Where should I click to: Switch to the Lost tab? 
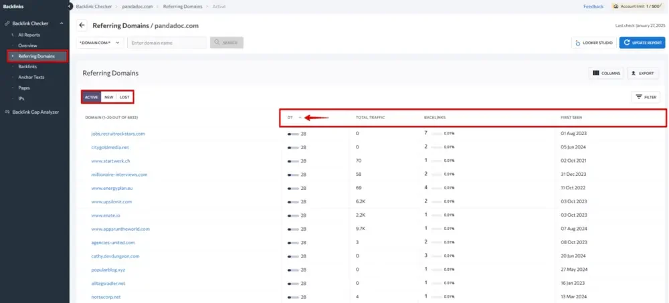[124, 97]
